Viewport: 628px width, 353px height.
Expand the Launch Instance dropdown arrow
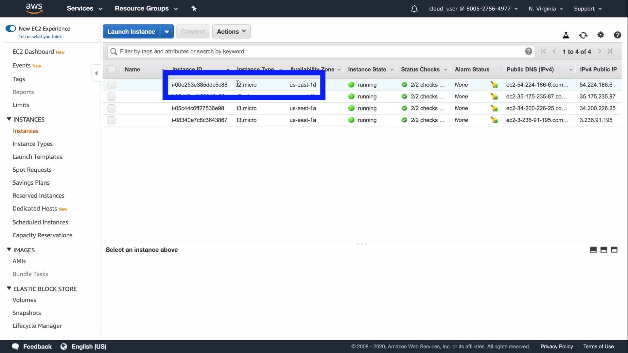167,32
